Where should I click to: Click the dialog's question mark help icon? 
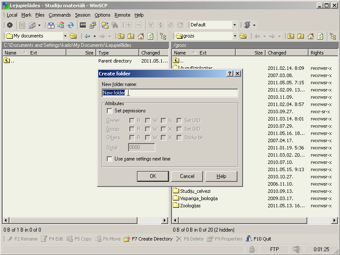tap(230, 74)
